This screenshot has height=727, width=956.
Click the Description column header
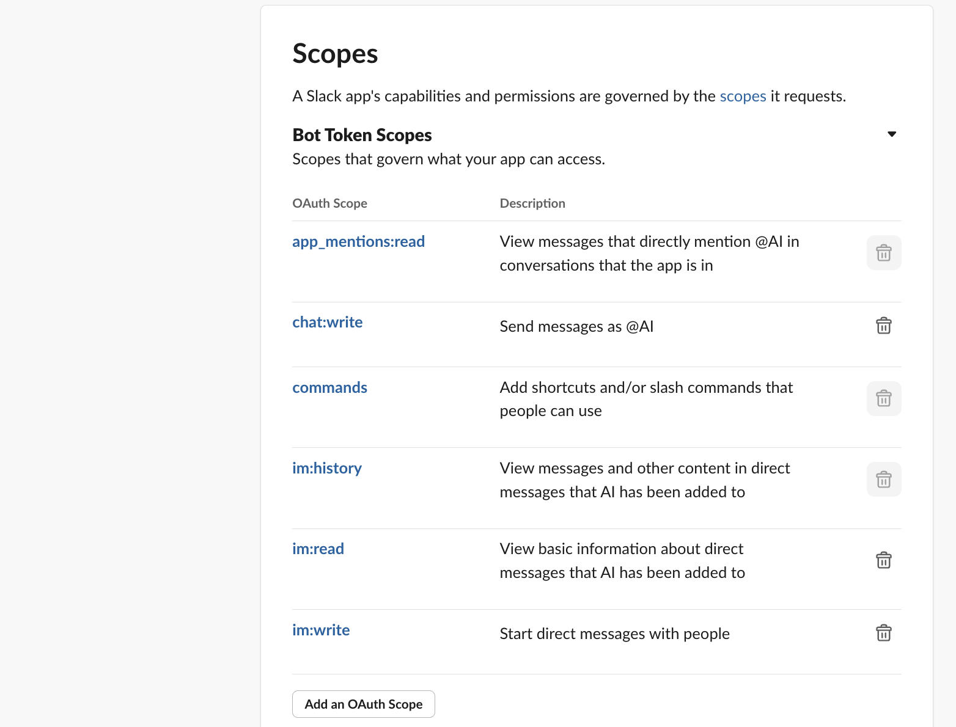(x=532, y=203)
